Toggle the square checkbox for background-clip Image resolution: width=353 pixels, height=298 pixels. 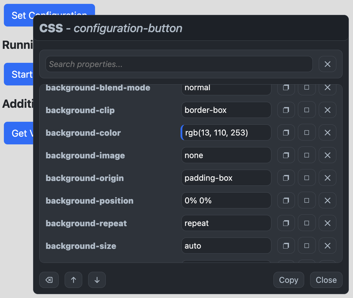pyautogui.click(x=307, y=110)
